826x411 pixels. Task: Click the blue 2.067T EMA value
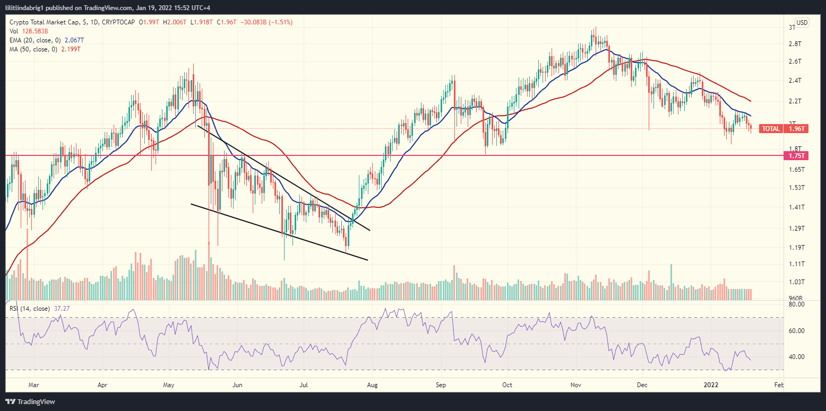(74, 40)
